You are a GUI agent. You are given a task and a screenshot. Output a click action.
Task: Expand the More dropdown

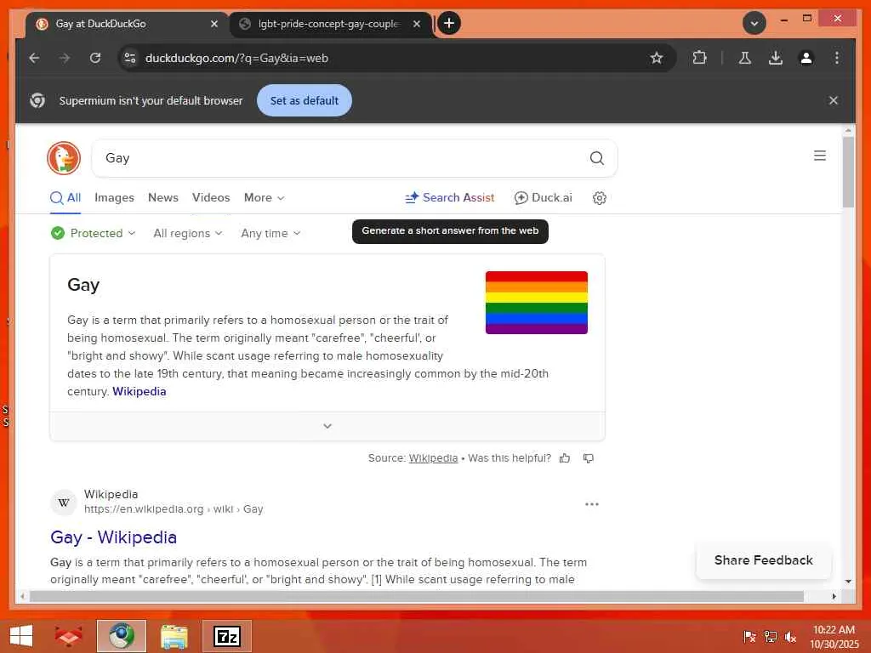pyautogui.click(x=264, y=197)
